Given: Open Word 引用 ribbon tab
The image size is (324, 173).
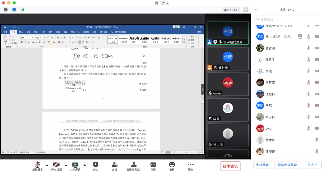Looking at the screenshot, I should tap(43, 32).
